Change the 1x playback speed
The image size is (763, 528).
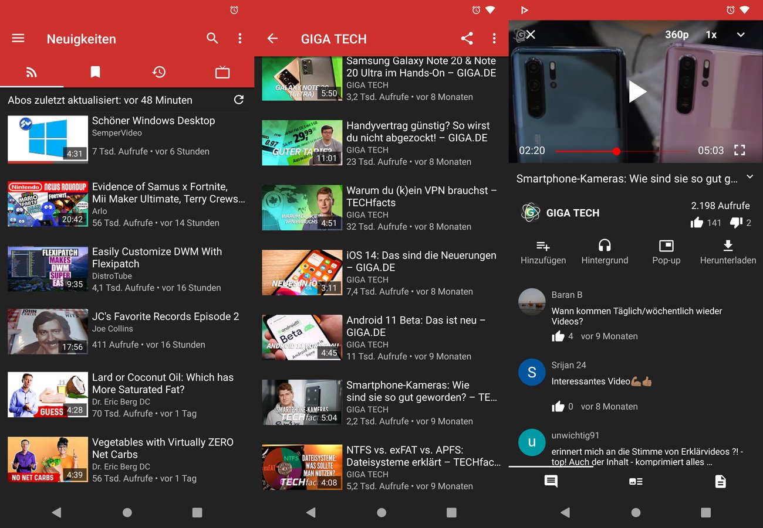[711, 35]
